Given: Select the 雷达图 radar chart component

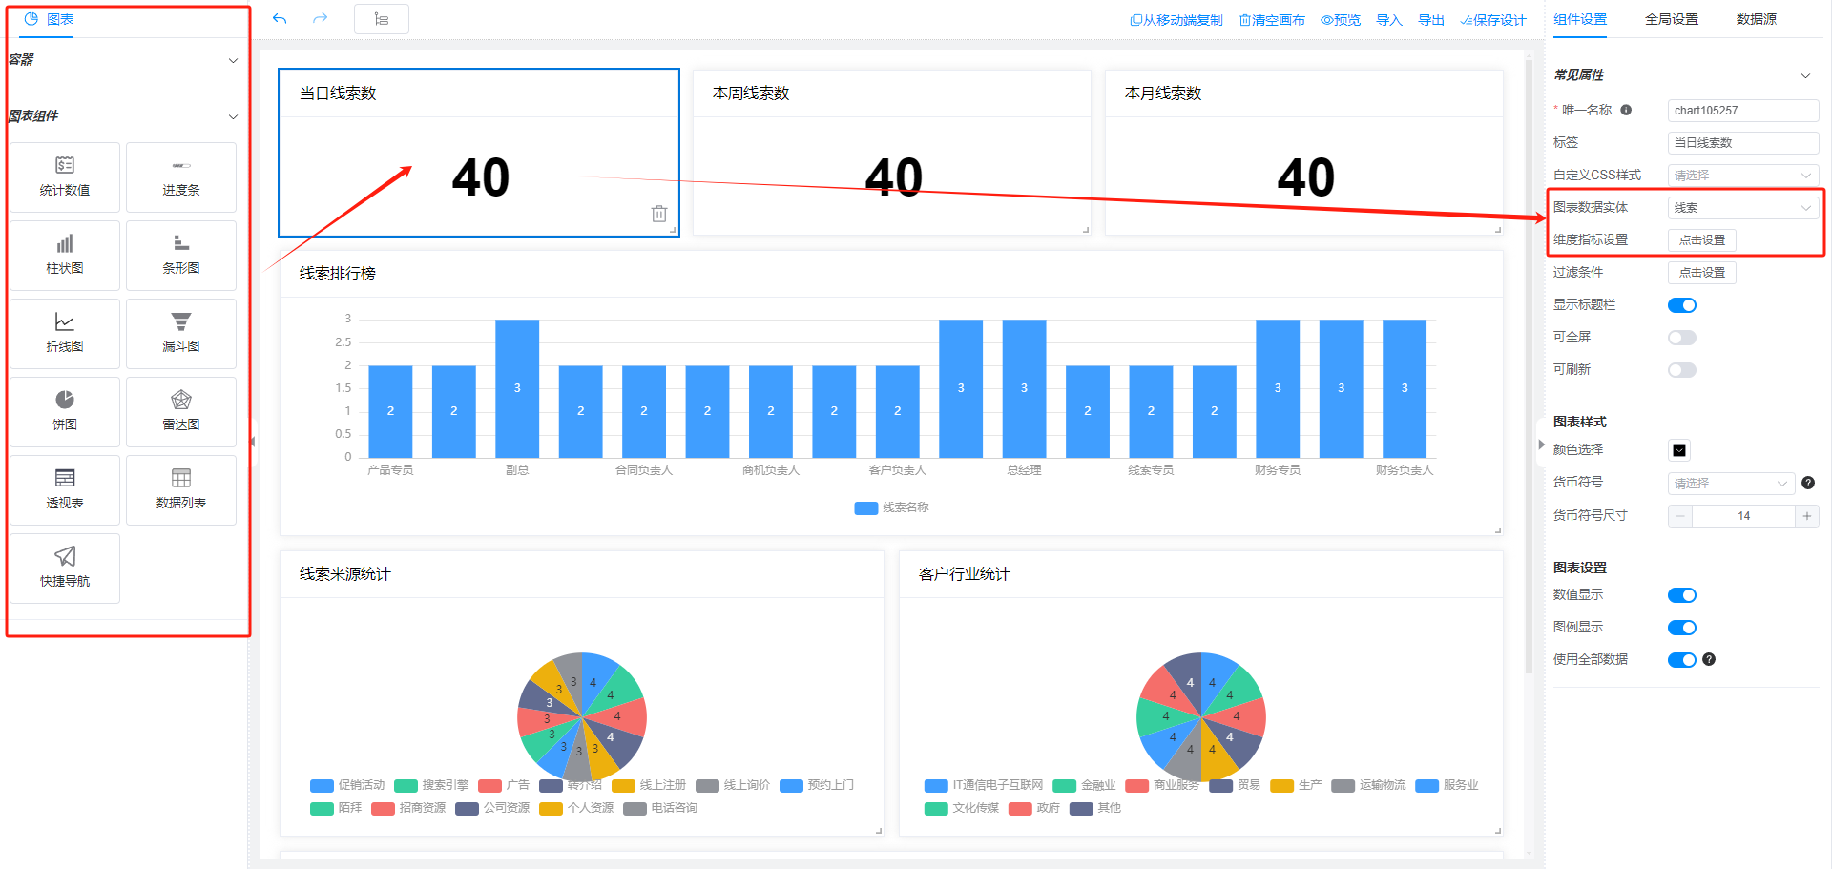Looking at the screenshot, I should 180,411.
